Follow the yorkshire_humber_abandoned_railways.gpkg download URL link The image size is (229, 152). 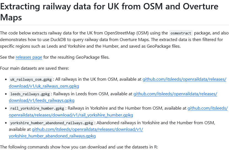coord(87,129)
